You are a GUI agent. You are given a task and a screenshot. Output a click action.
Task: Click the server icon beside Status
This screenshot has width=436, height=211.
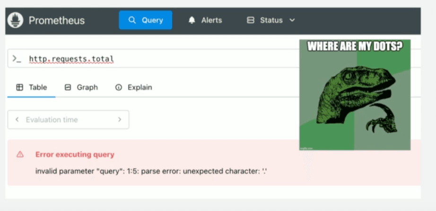(251, 20)
